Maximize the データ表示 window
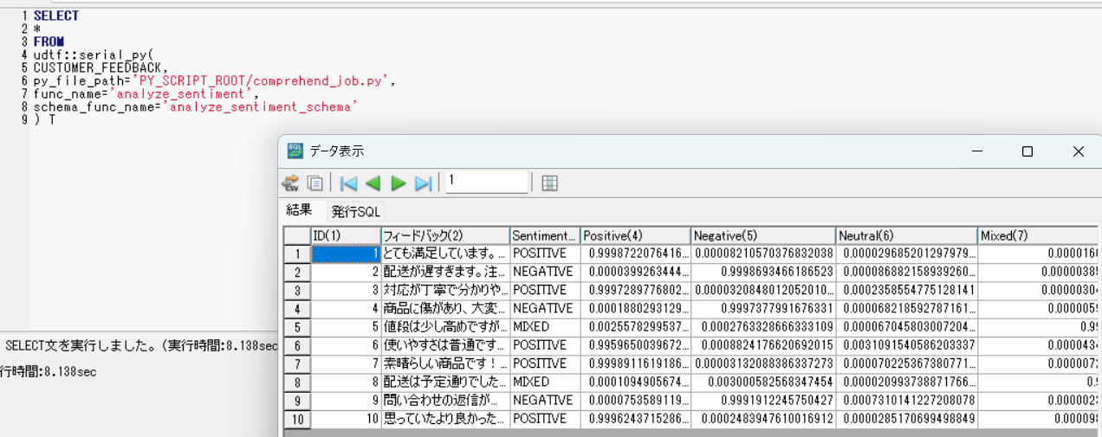The height and width of the screenshot is (437, 1102). pyautogui.click(x=1027, y=151)
